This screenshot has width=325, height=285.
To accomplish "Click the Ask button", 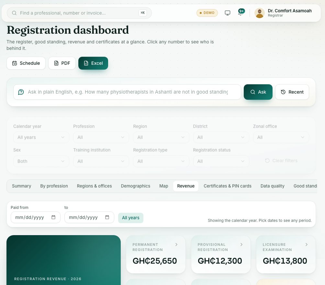I will point(258,92).
